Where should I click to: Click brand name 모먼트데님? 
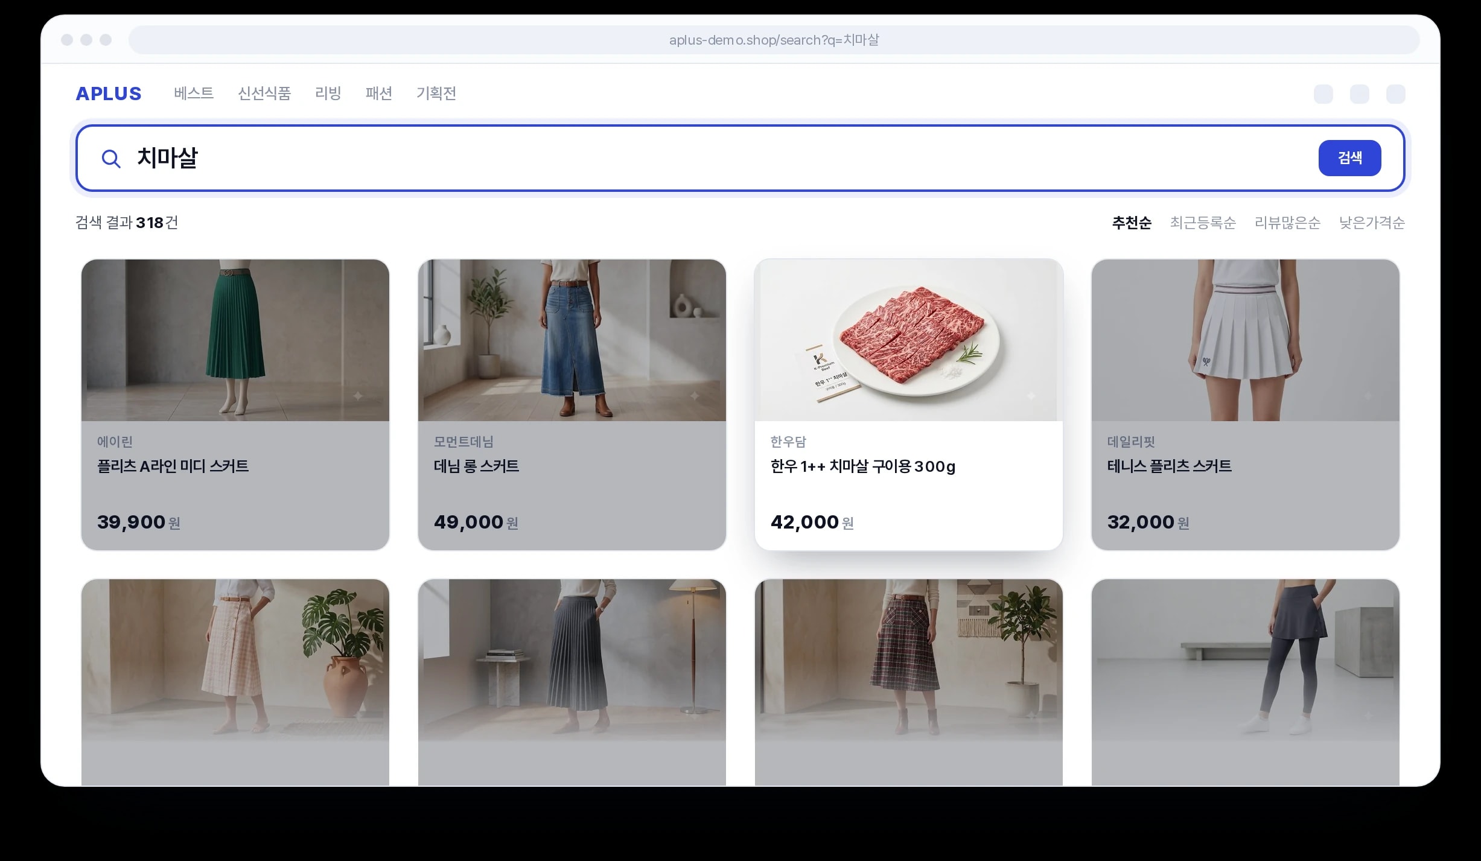pyautogui.click(x=463, y=442)
